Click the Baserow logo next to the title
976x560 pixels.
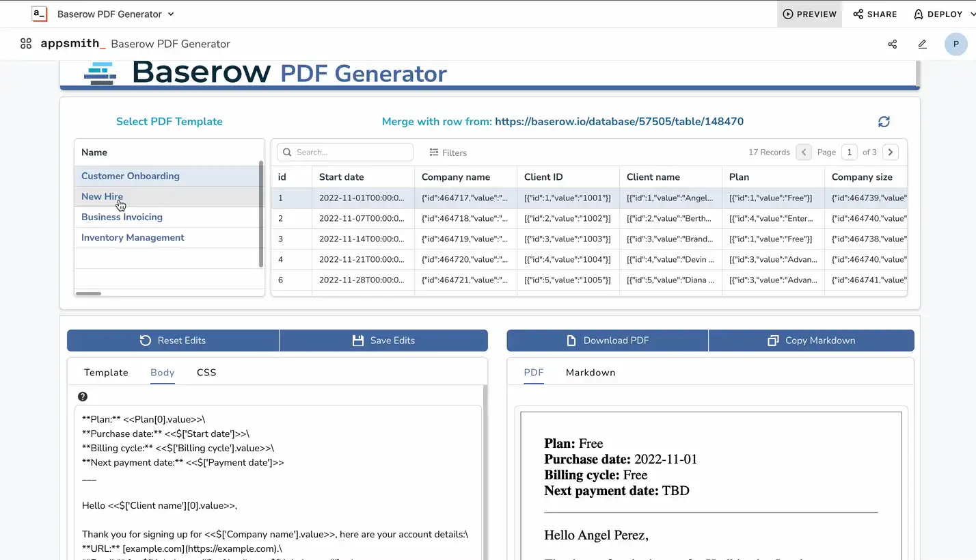[x=100, y=72]
